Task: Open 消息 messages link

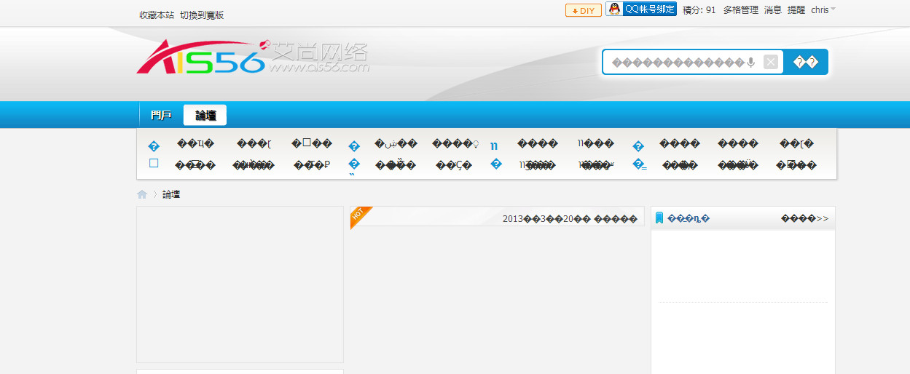Action: [x=773, y=10]
